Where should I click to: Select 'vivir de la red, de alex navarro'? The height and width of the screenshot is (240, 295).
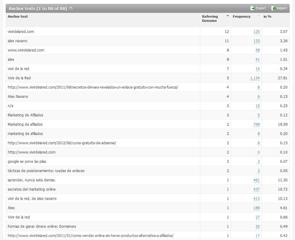pyautogui.click(x=32, y=199)
